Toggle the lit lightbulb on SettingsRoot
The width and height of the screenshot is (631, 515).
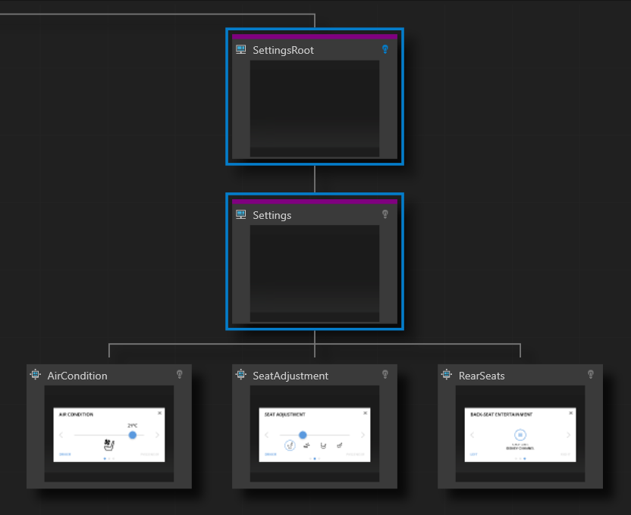pos(385,49)
